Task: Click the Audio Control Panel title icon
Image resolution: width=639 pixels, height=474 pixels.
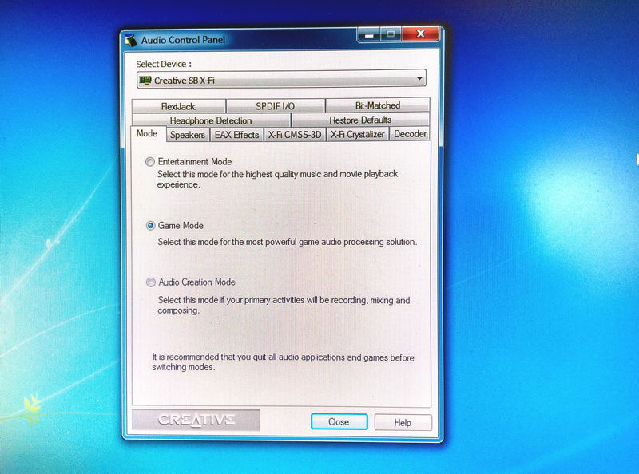Action: (131, 40)
